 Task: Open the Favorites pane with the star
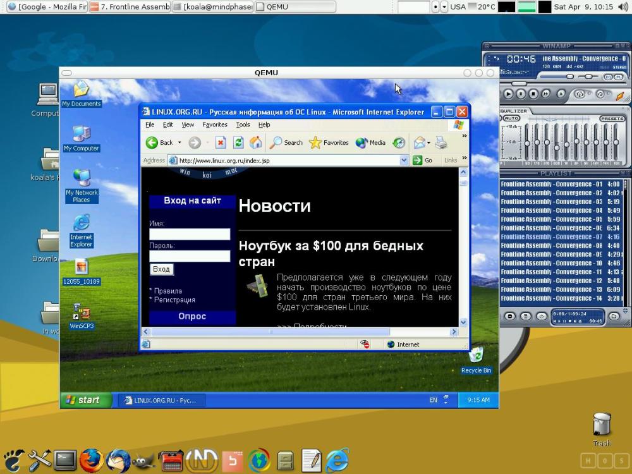click(x=329, y=143)
